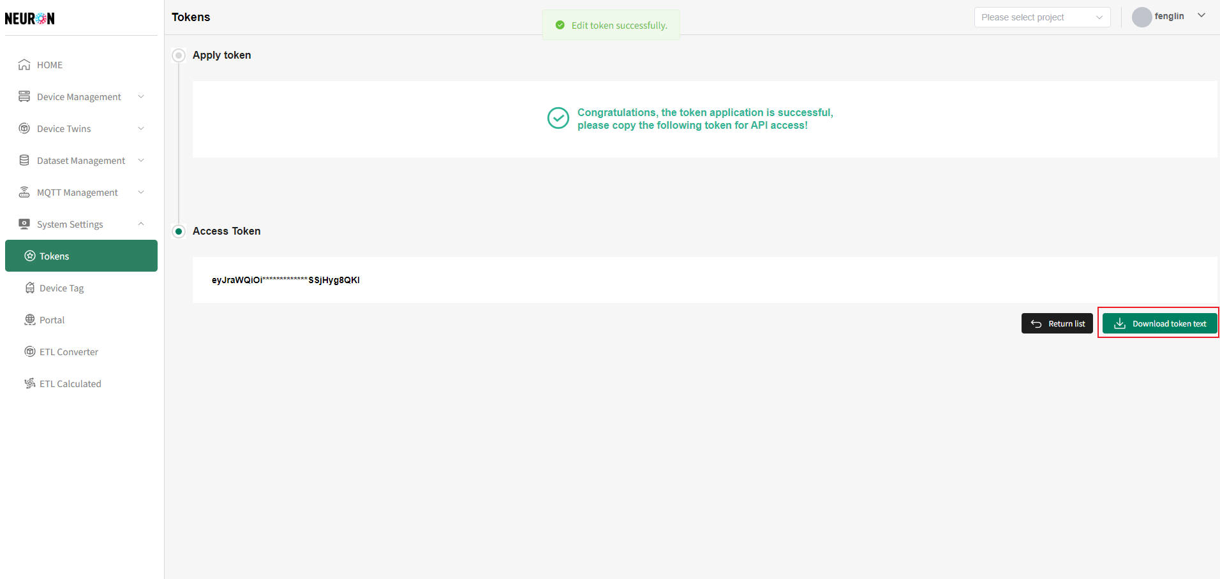The height and width of the screenshot is (579, 1220).
Task: Click the Dataset Management label
Action: pyautogui.click(x=81, y=161)
